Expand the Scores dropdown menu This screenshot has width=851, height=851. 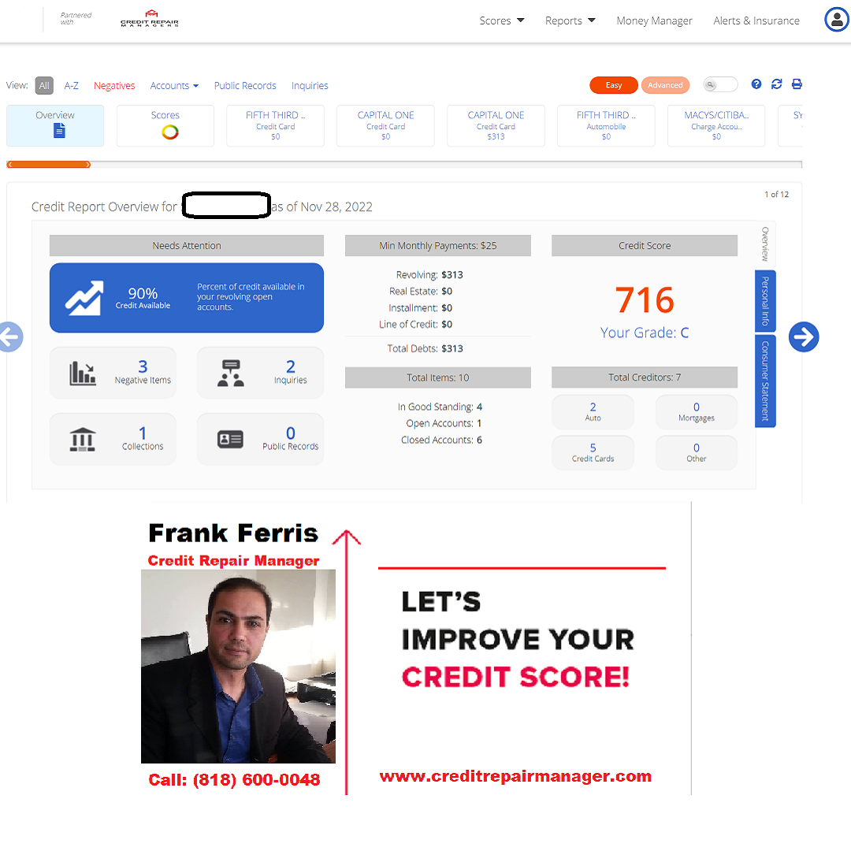[501, 20]
